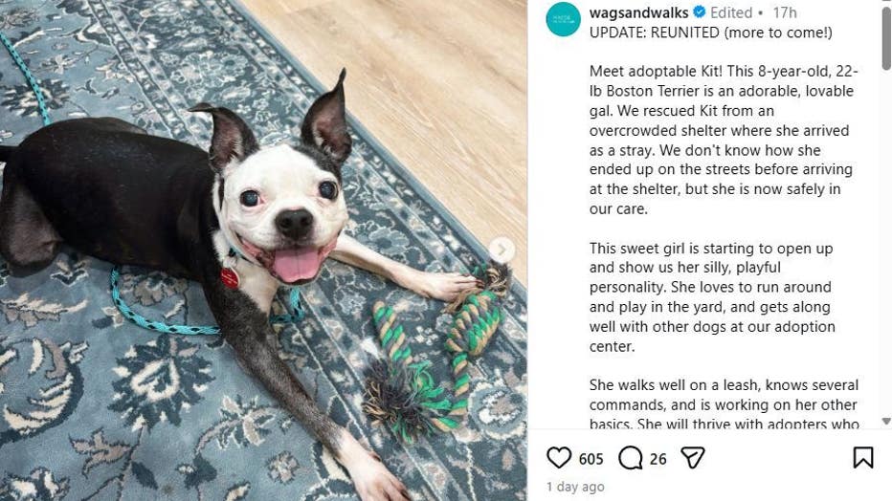
Task: Share the post using paper plane icon
Action: 693,457
